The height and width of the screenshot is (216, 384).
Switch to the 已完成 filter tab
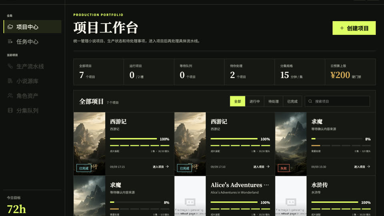click(x=292, y=101)
